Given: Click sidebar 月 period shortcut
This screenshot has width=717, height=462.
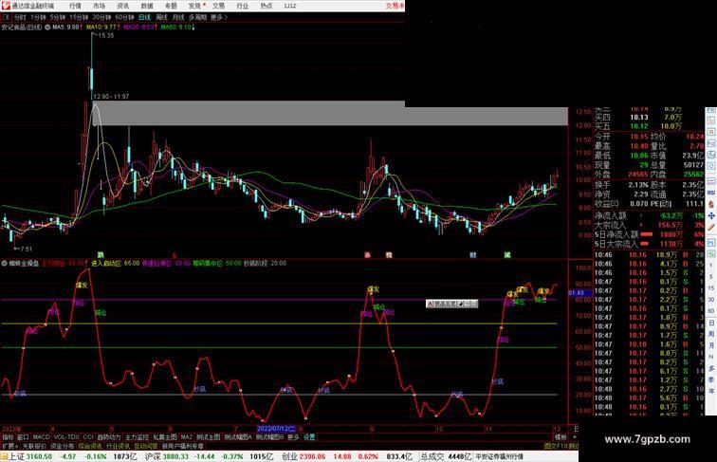Looking at the screenshot, I should tap(711, 346).
